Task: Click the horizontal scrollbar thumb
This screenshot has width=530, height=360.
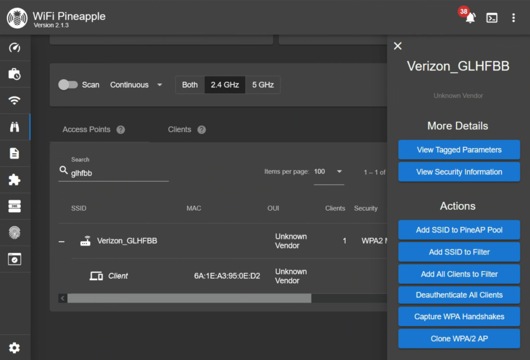Action: coord(189,298)
